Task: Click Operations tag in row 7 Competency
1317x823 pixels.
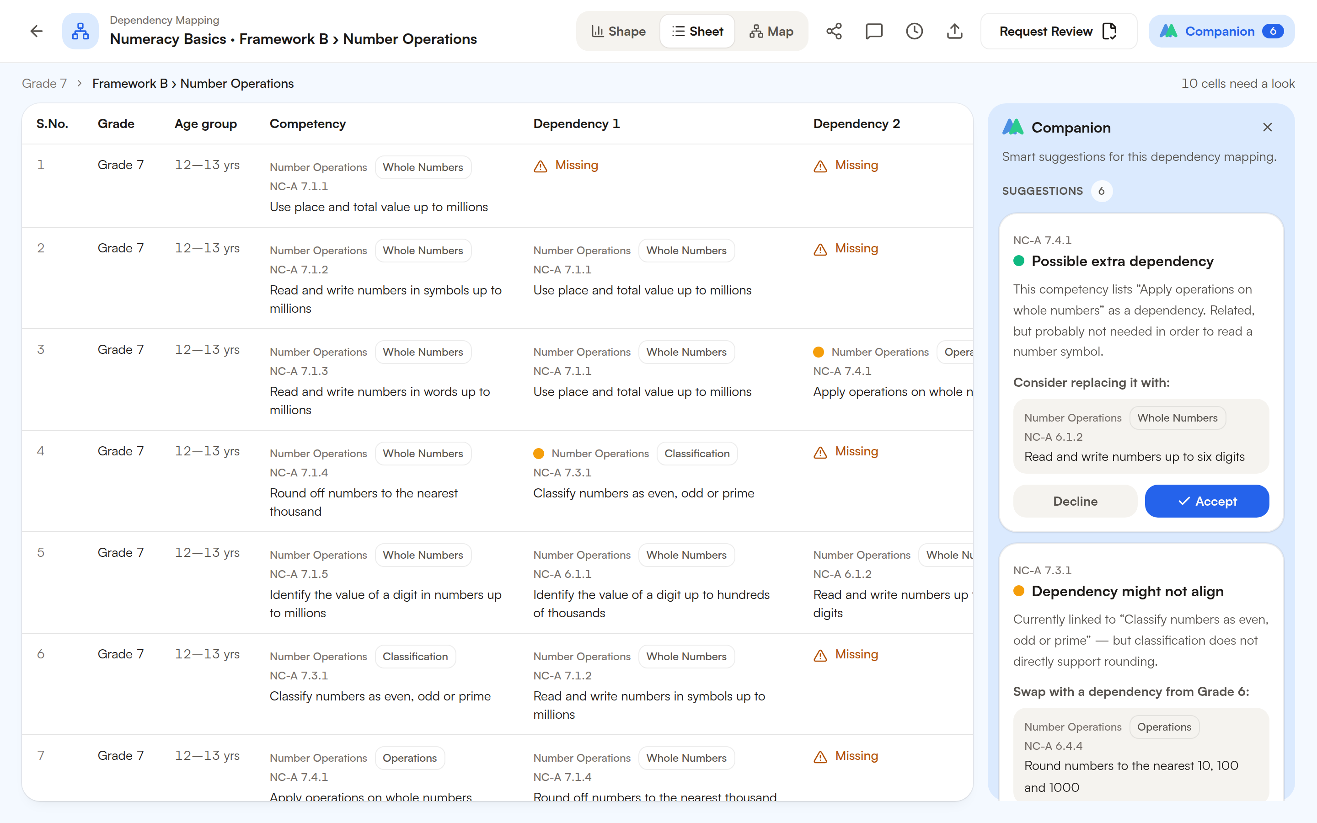Action: click(x=409, y=758)
